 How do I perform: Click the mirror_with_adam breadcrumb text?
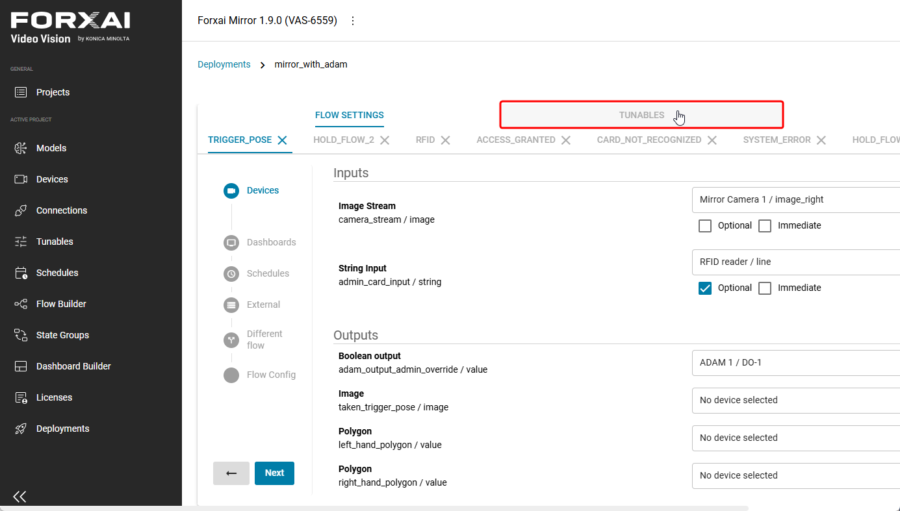click(x=311, y=64)
